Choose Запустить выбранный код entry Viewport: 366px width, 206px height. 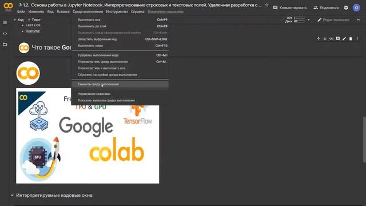coord(120,39)
